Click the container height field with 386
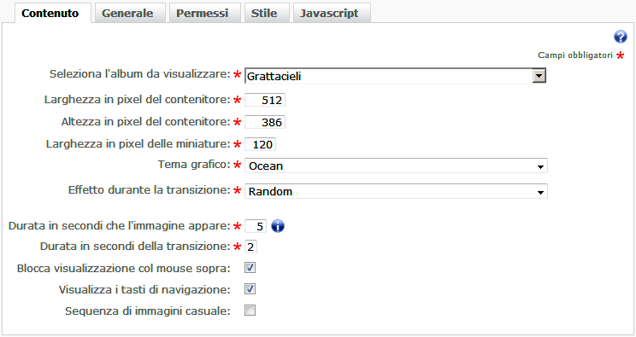 click(x=265, y=122)
